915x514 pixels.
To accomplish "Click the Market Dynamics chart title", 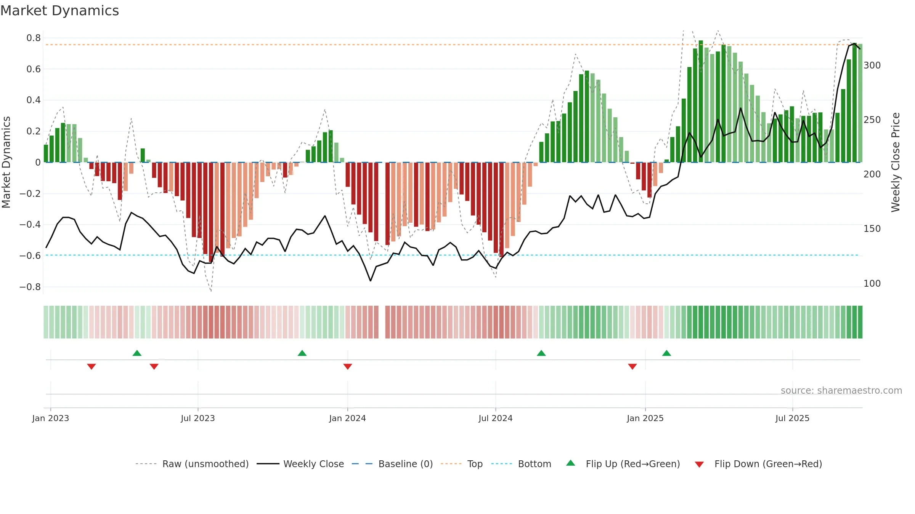I will [x=59, y=11].
